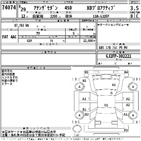Viewport: 141px width, 141px height.
Task: Select the ABS equipment entry
Action: pos(101,48)
